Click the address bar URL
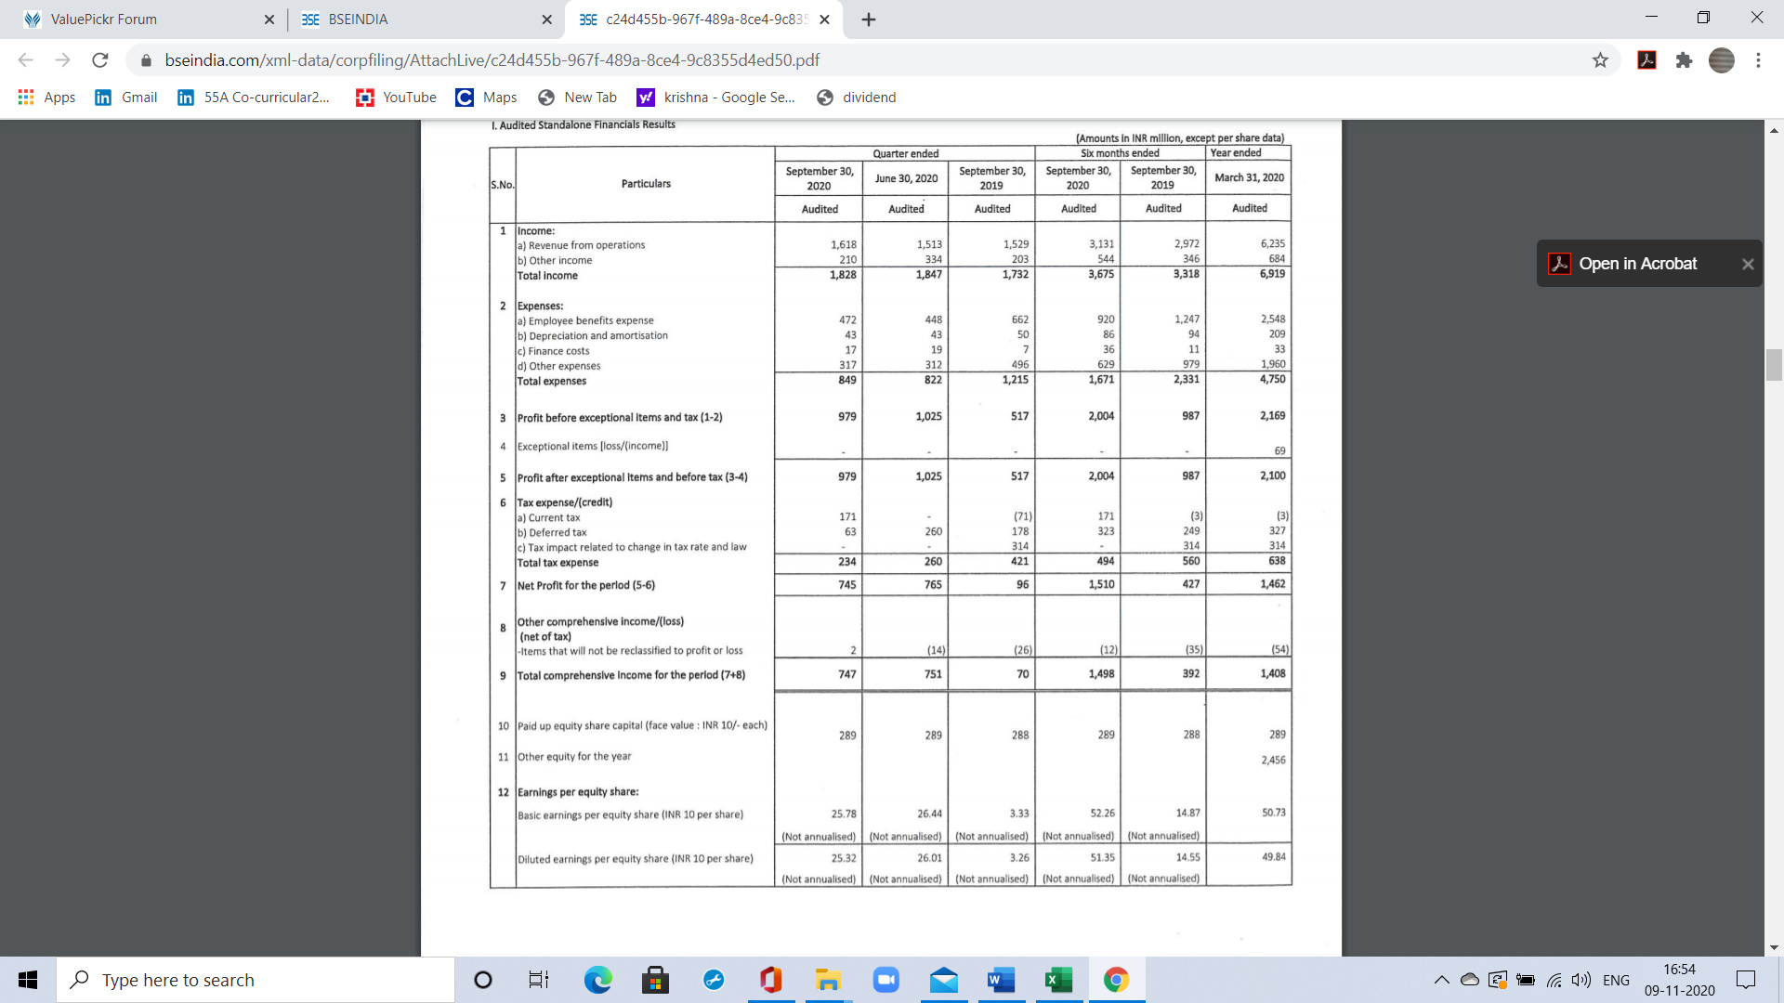The image size is (1784, 1003). (x=492, y=60)
